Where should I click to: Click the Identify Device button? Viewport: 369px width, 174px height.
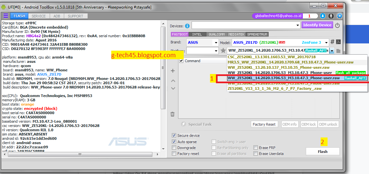click(x=317, y=25)
